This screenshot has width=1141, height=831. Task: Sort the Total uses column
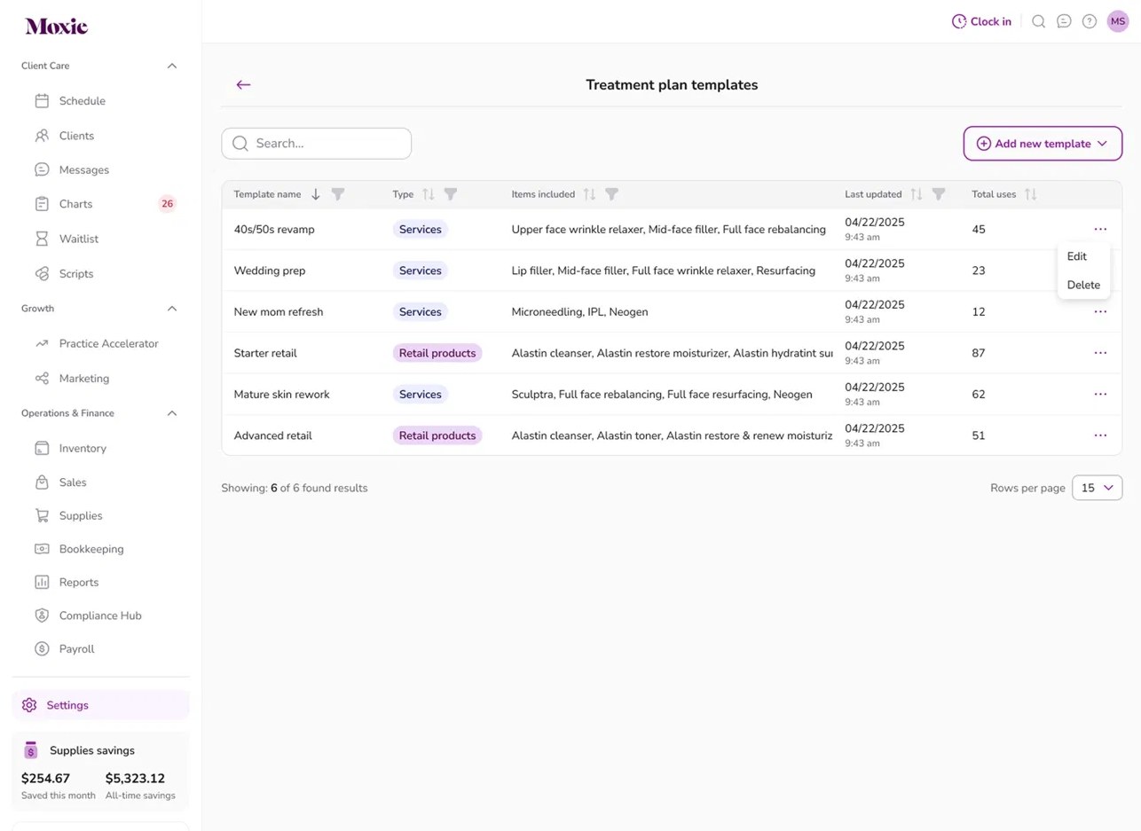coord(1030,194)
